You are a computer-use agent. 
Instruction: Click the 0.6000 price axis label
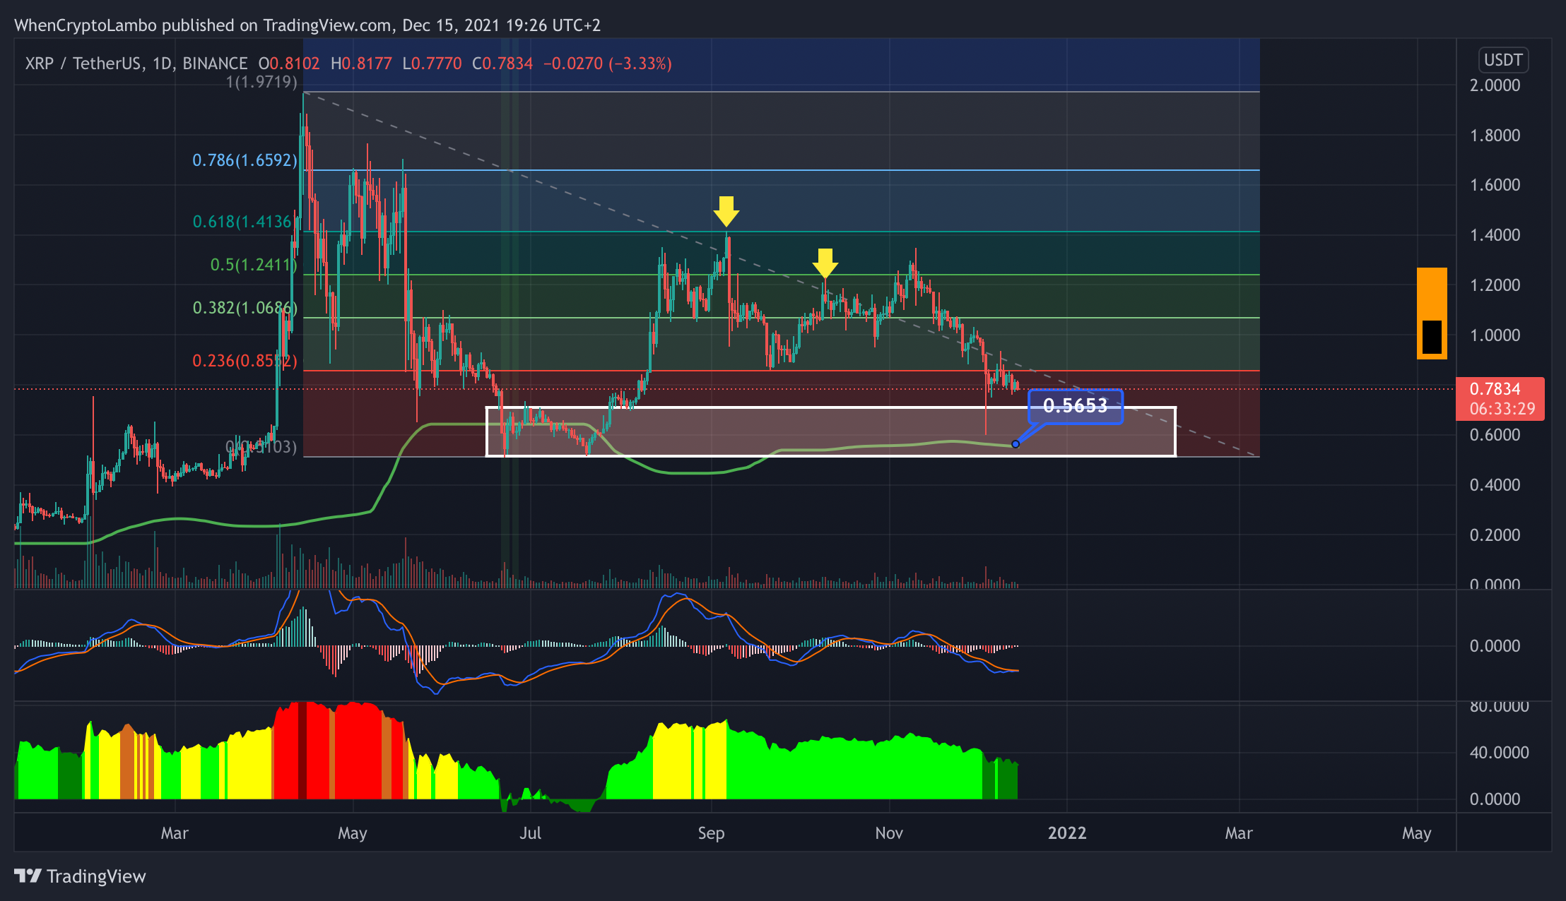tap(1495, 435)
